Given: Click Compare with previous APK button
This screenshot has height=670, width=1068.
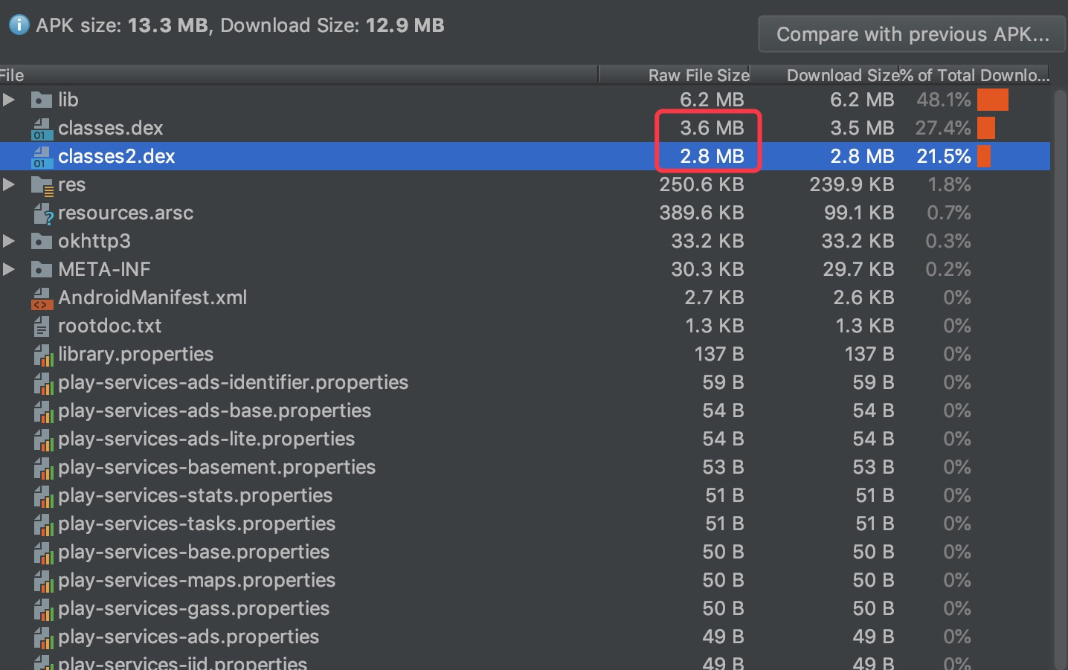Looking at the screenshot, I should point(912,34).
